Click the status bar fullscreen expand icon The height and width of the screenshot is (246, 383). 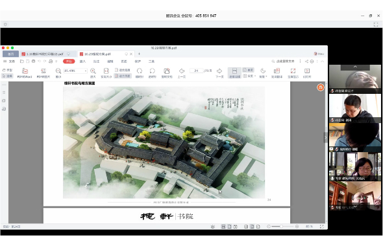[x=322, y=227]
